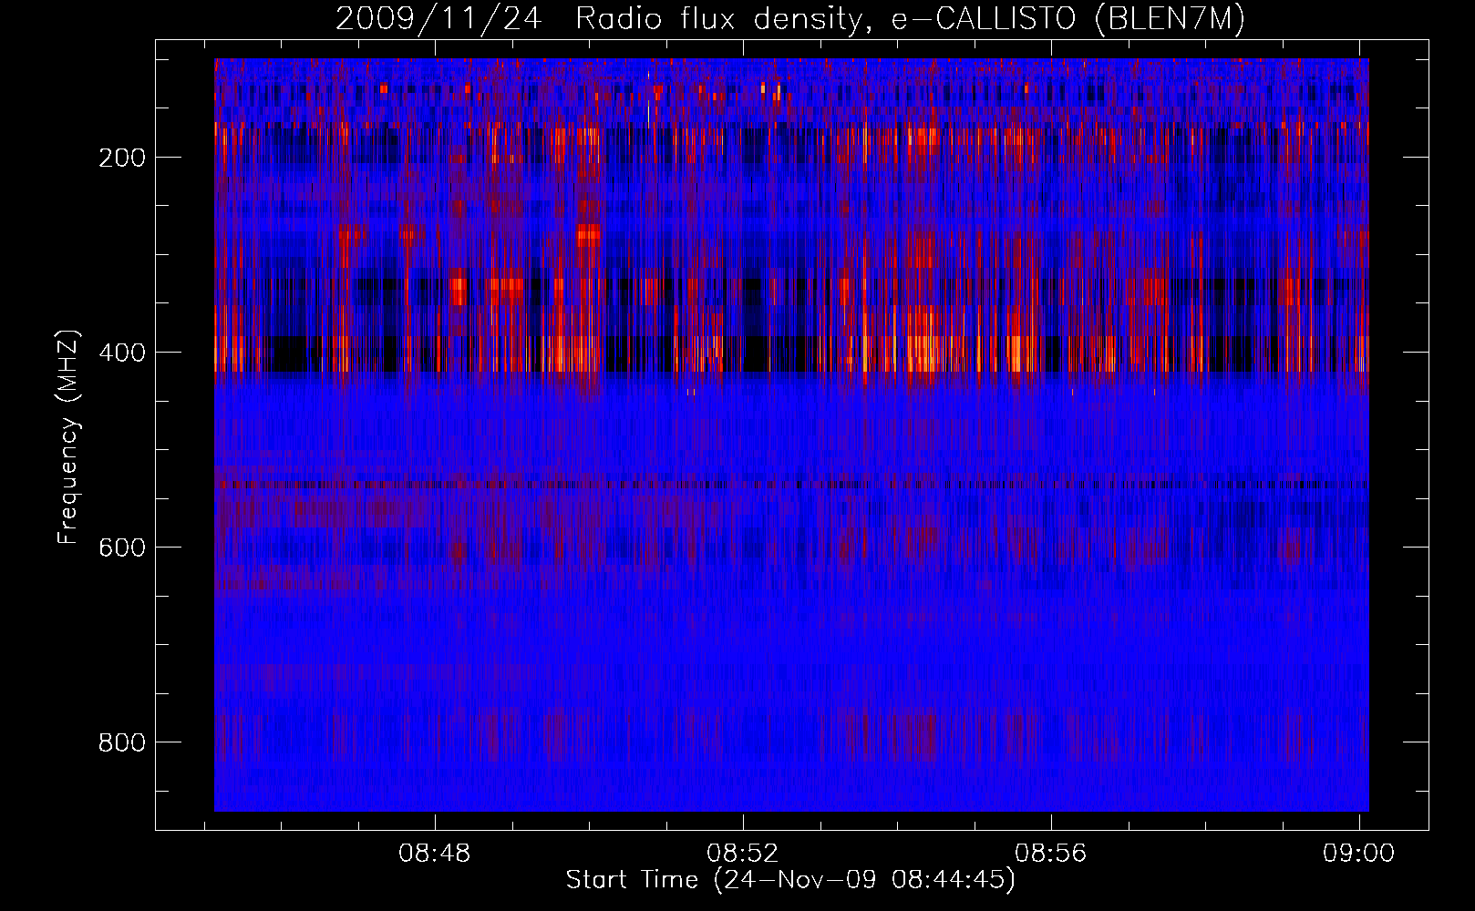This screenshot has width=1475, height=911.
Task: Click the 'Start Time (24-Nov-09 08:44:45)' label
Action: point(790,880)
